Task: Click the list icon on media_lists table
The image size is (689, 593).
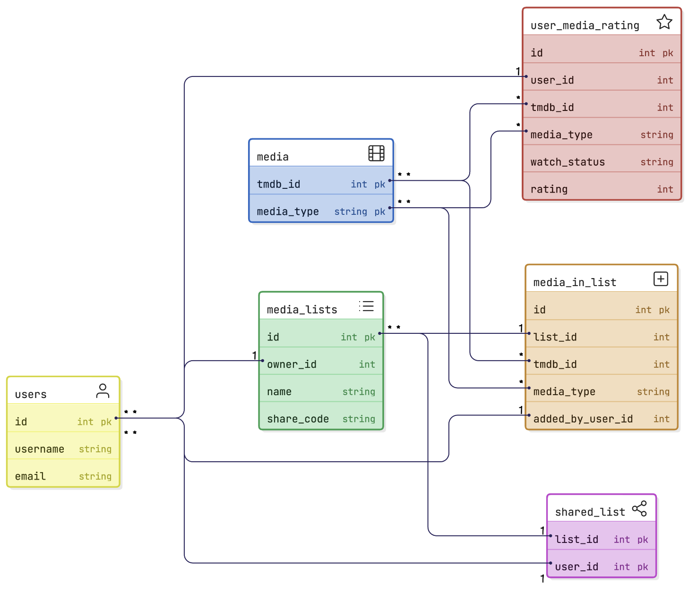Action: pyautogui.click(x=366, y=306)
